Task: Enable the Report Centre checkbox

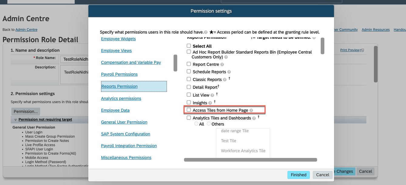Action: [189, 64]
